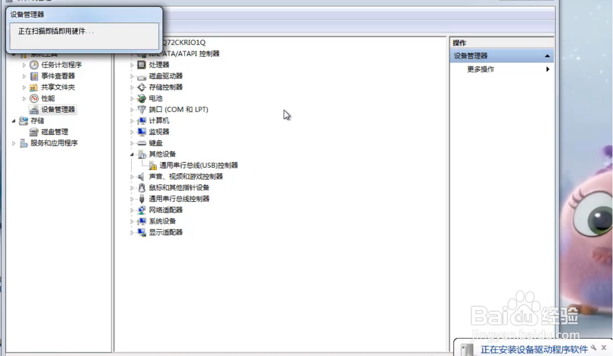The height and width of the screenshot is (356, 613).
Task: Expand 服务和应用程序 in the left tree
Action: 13,143
